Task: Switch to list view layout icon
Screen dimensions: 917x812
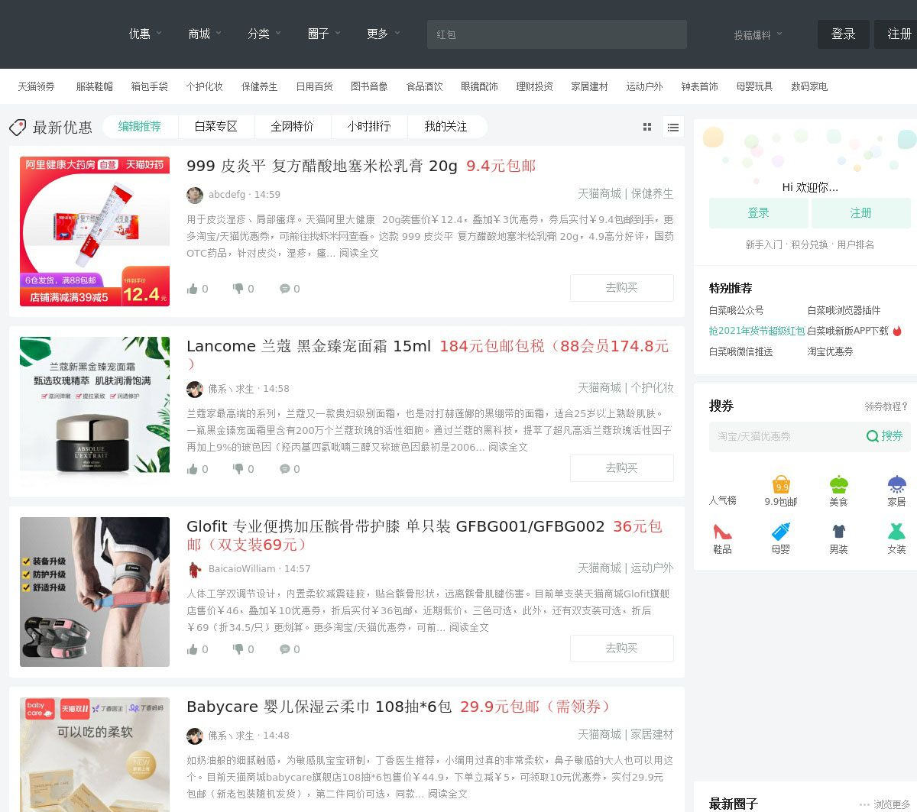Action: (x=672, y=128)
